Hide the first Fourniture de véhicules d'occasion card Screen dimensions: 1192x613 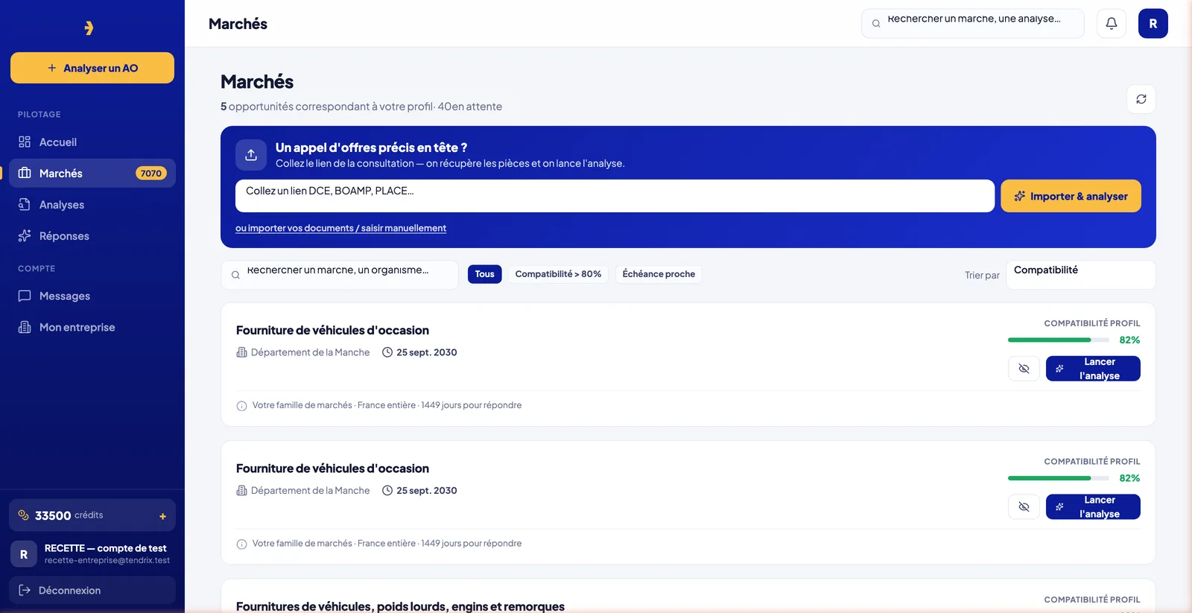point(1024,369)
